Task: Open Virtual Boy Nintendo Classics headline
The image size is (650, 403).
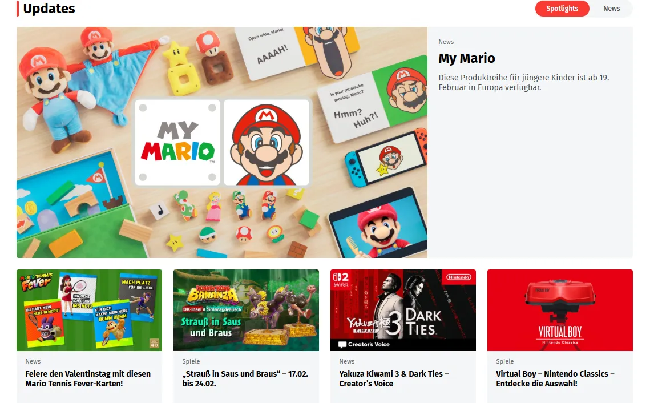Action: (x=555, y=378)
